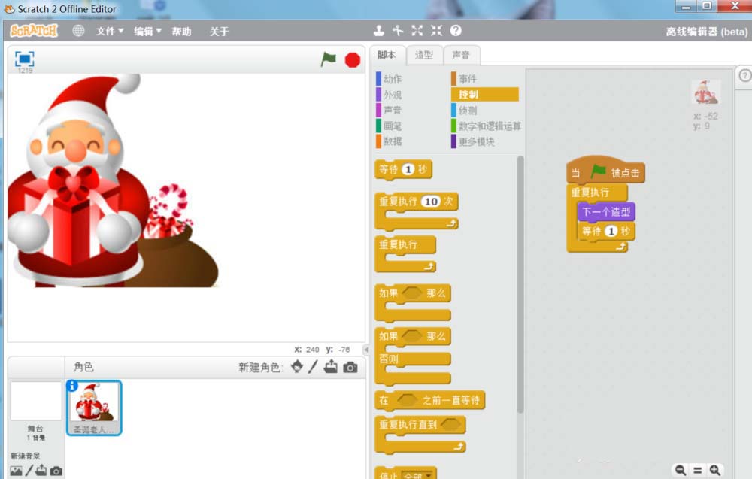Switch stage to full screen mode
752x479 pixels.
pos(25,59)
